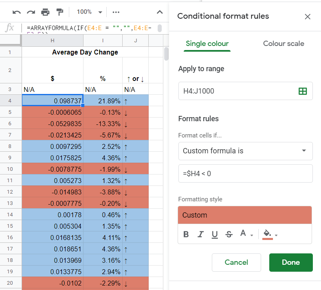The width and height of the screenshot is (321, 290).
Task: Click the Done button
Action: 291,262
